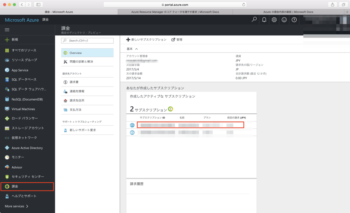Click the Search (Ctrl+/) input field

click(x=87, y=41)
